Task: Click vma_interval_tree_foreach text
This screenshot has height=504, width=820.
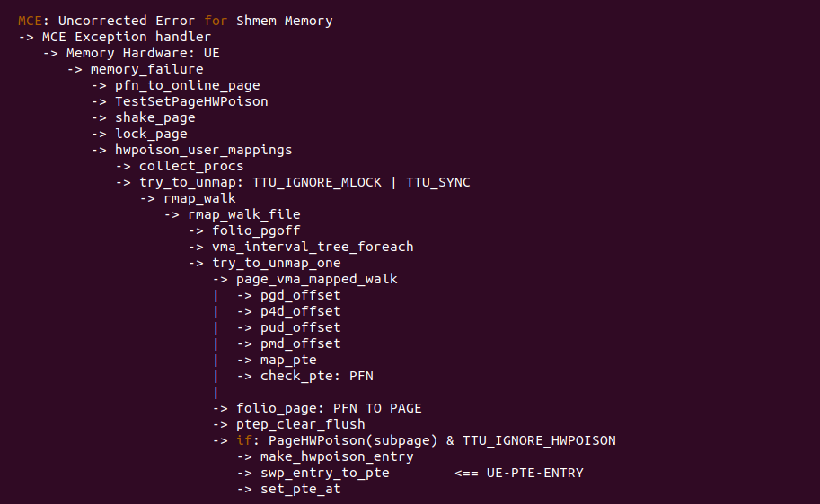Action: (x=313, y=247)
